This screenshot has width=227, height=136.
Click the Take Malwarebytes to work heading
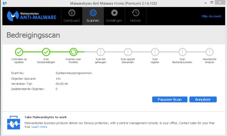point(46,117)
